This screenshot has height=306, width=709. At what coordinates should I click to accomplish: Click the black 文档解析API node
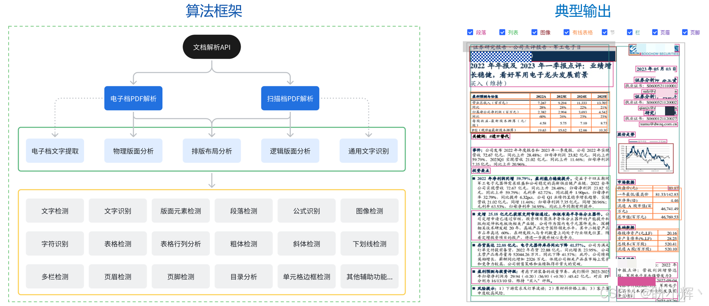pyautogui.click(x=212, y=47)
